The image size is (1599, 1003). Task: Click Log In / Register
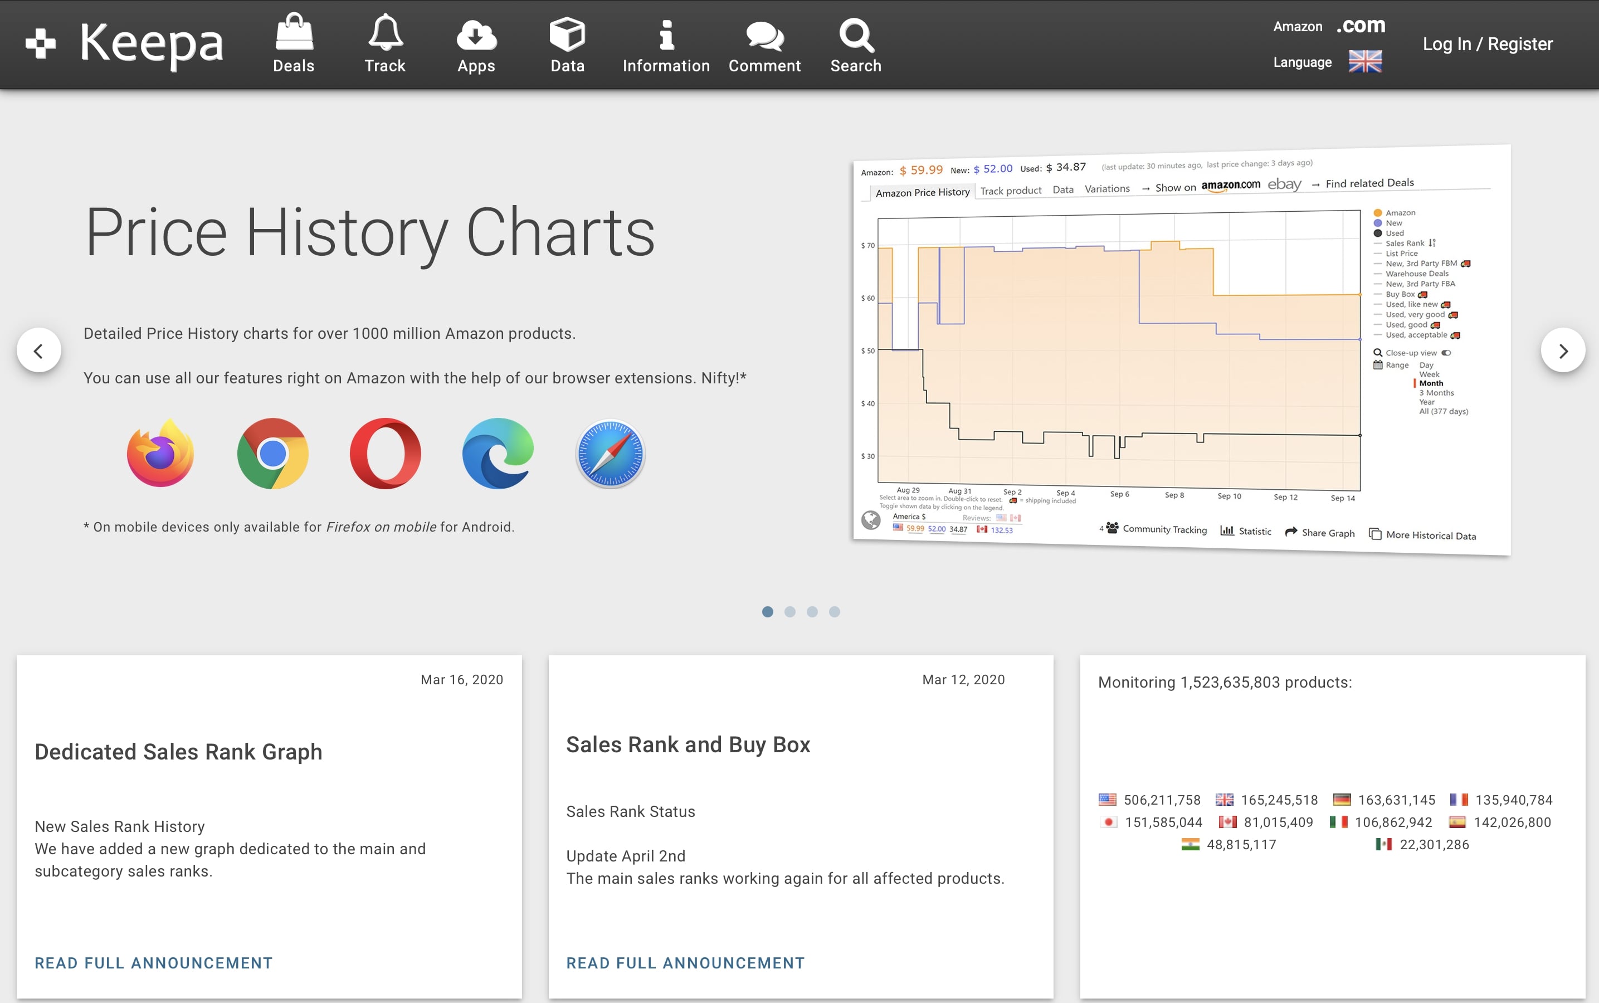[1487, 44]
